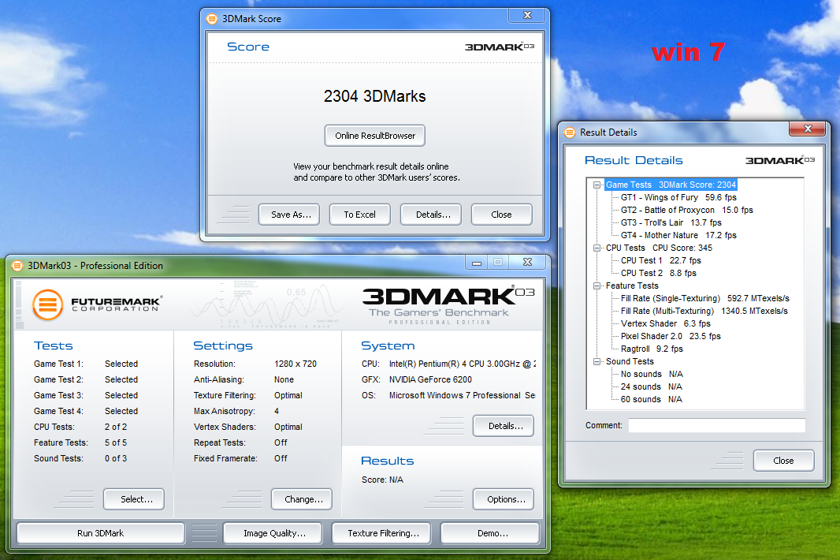
Task: Open Options... under Results
Action: click(x=504, y=499)
